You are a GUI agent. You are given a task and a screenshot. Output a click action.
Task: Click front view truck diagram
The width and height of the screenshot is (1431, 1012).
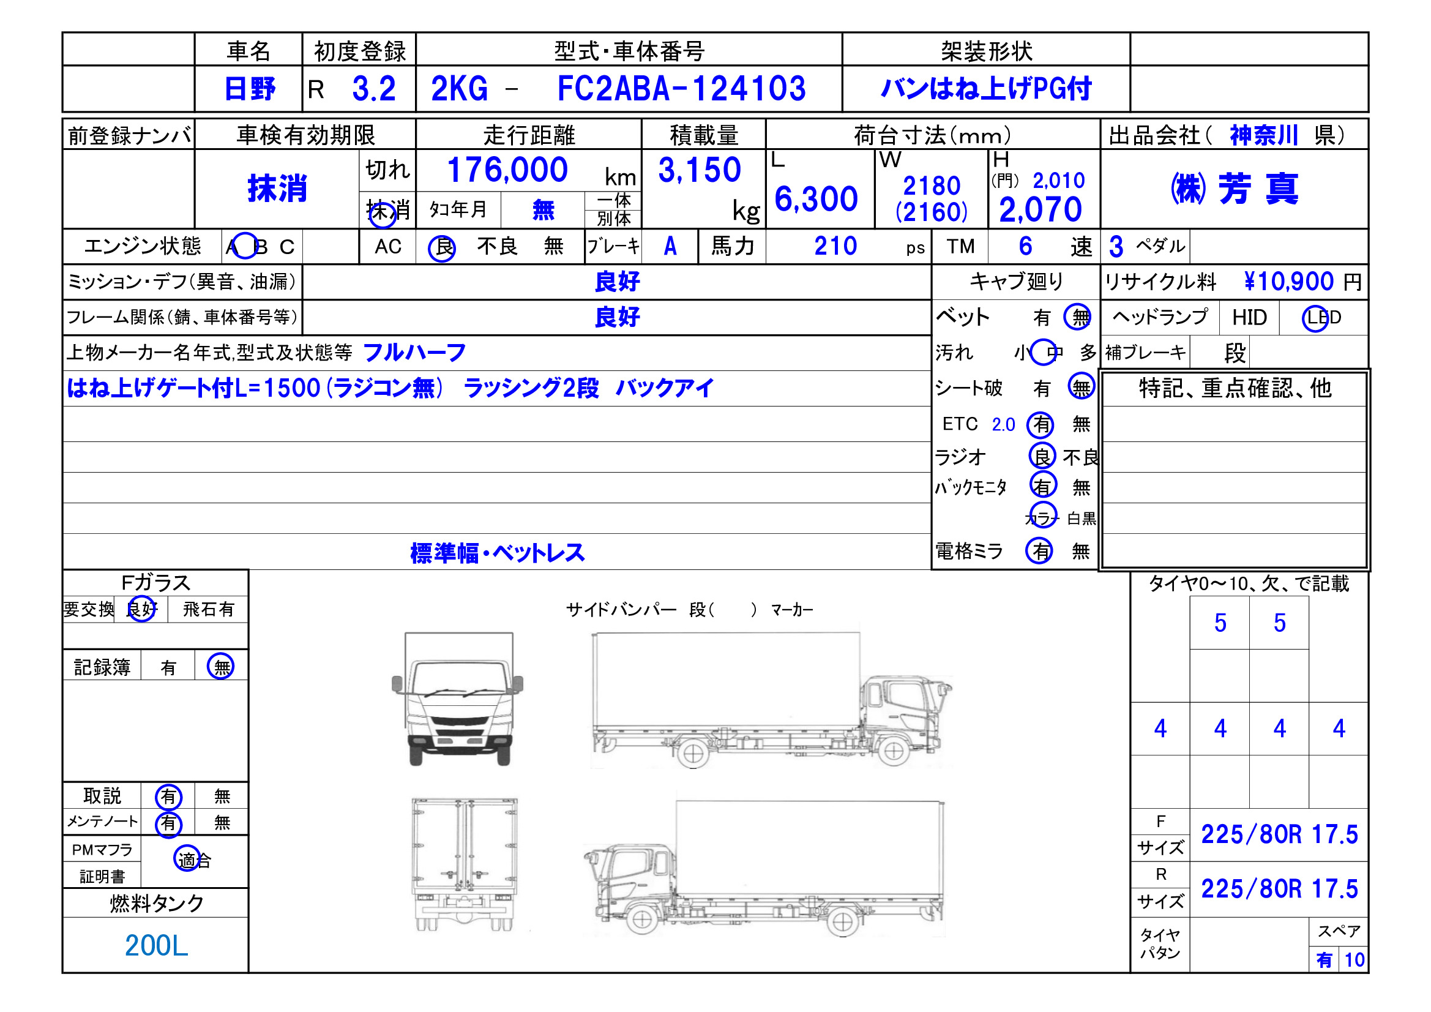pyautogui.click(x=458, y=700)
